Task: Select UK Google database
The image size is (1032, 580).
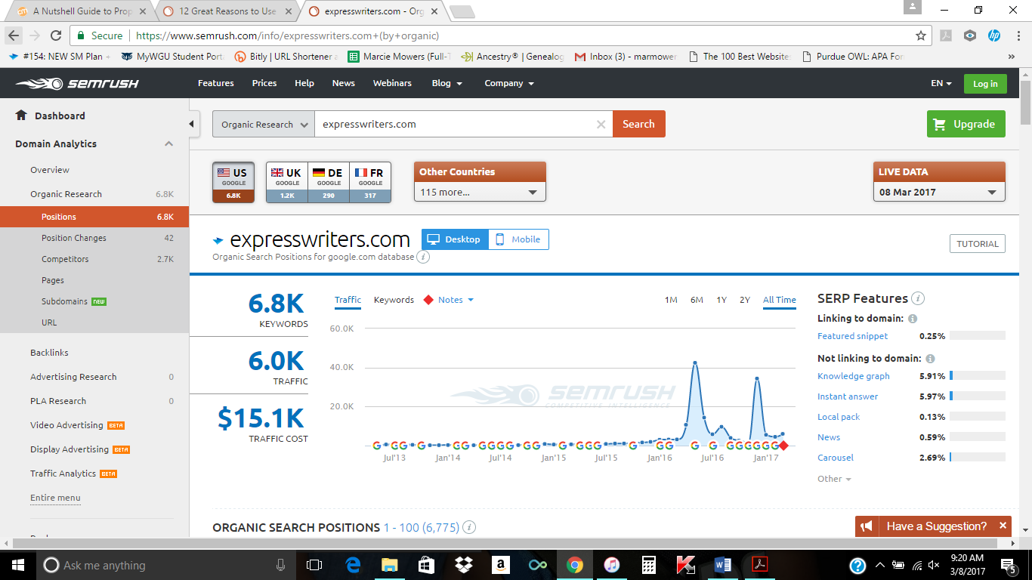Action: [x=287, y=182]
